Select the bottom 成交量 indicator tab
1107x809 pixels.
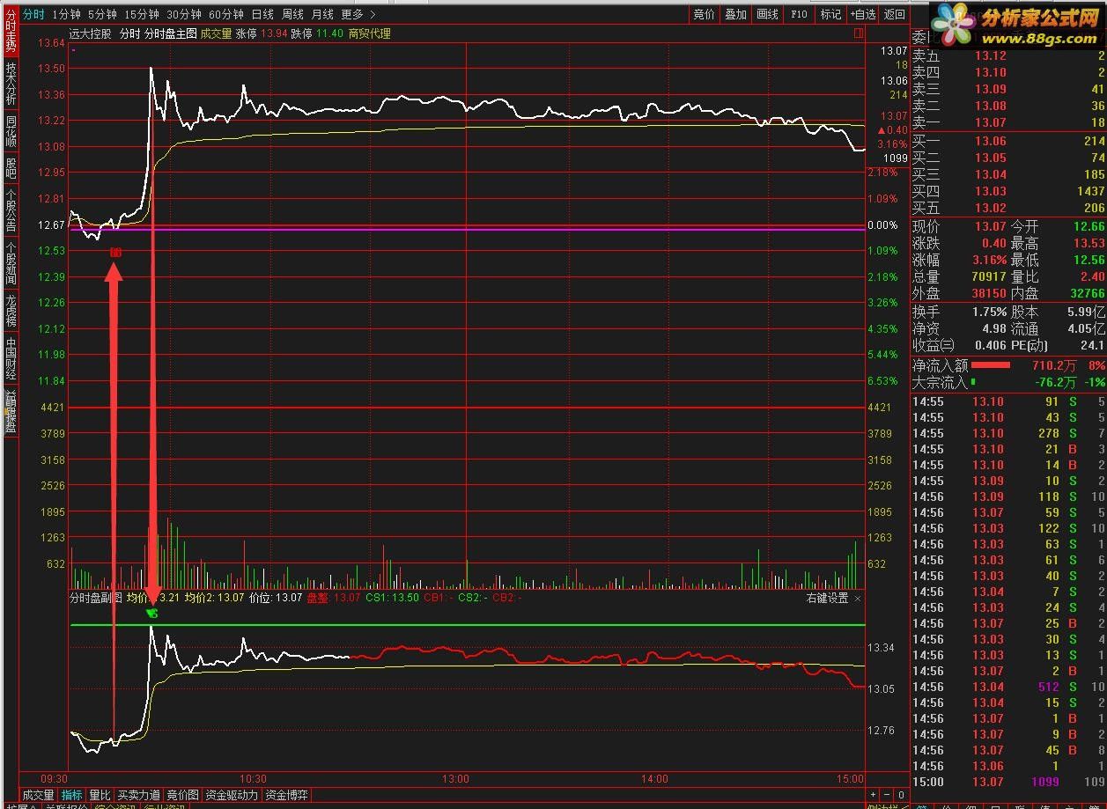point(38,795)
